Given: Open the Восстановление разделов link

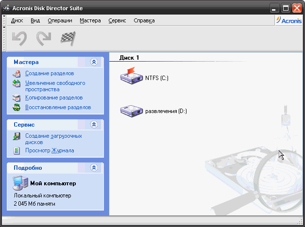Looking at the screenshot, I should click(58, 107).
